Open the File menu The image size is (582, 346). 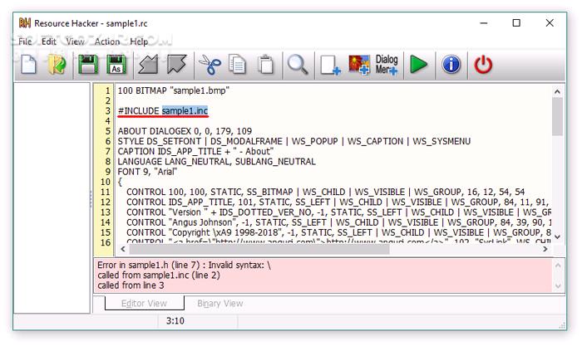[25, 41]
